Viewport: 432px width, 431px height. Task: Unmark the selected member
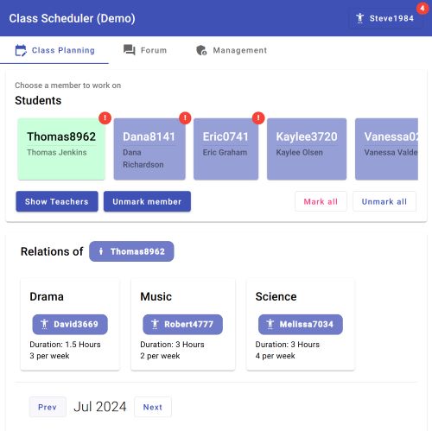pyautogui.click(x=147, y=201)
